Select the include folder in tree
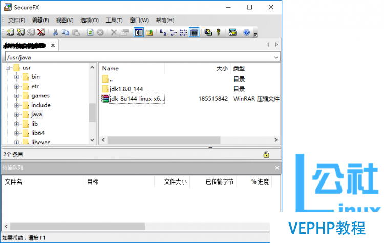384x243 pixels. click(x=41, y=105)
